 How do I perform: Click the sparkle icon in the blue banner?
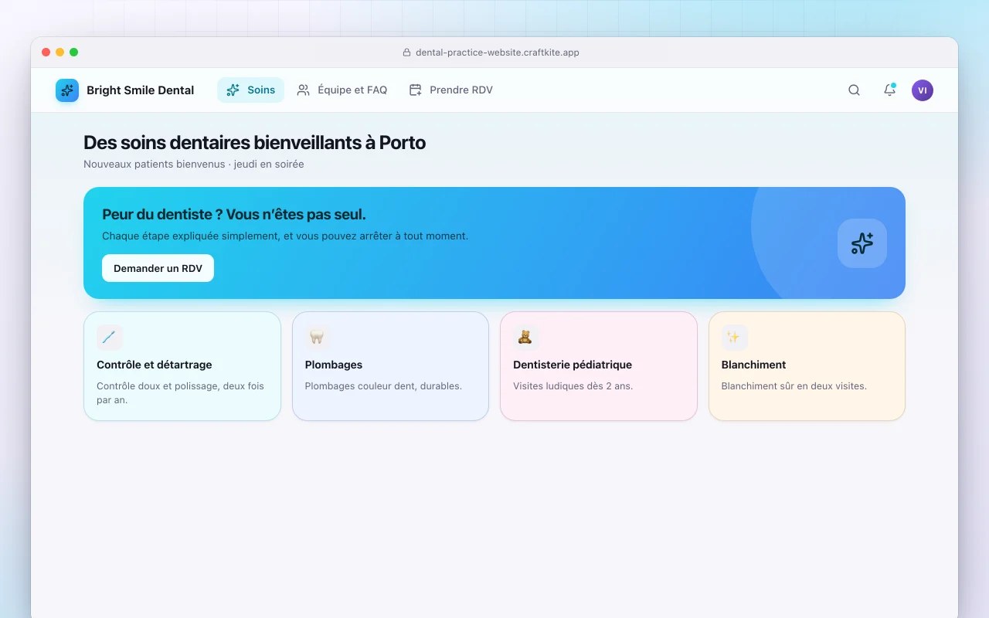862,243
